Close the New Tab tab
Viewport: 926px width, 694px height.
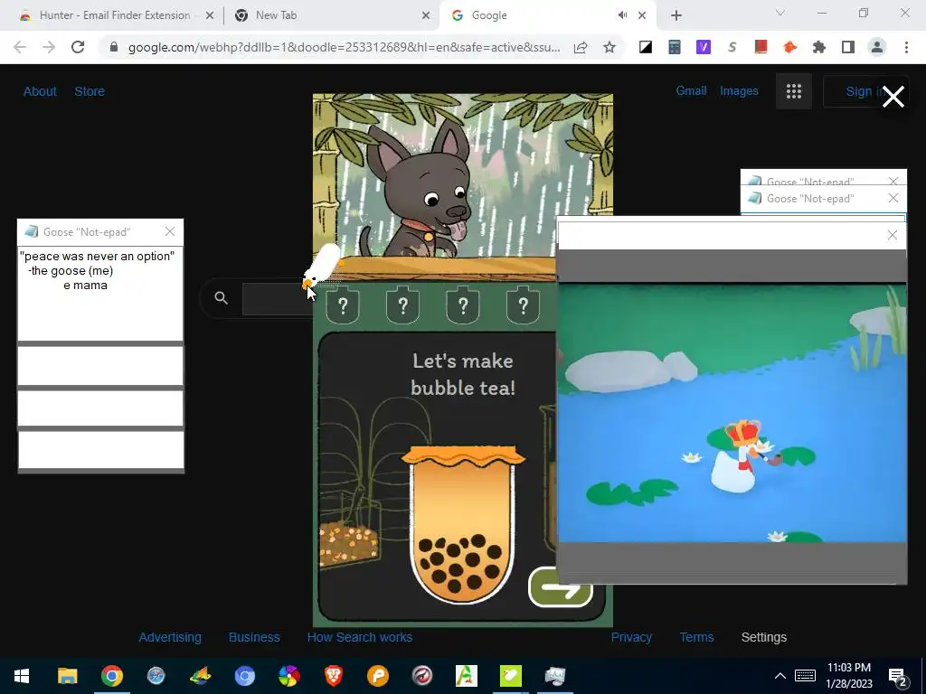425,15
